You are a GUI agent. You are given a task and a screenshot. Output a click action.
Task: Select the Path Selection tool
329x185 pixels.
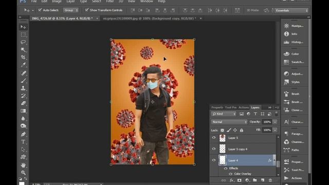23,150
